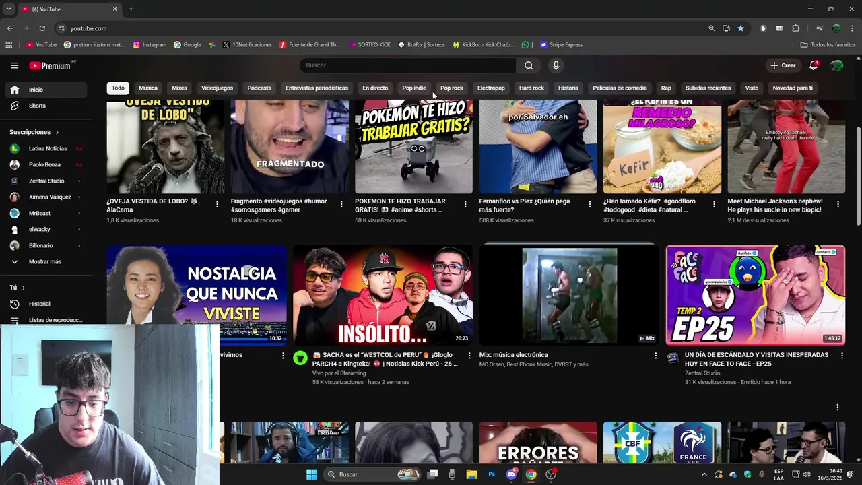This screenshot has height=485, width=862.
Task: Open options for Michael Jackson's nephew short
Action: click(838, 204)
